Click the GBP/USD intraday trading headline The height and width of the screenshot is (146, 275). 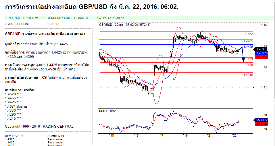(x=45, y=34)
